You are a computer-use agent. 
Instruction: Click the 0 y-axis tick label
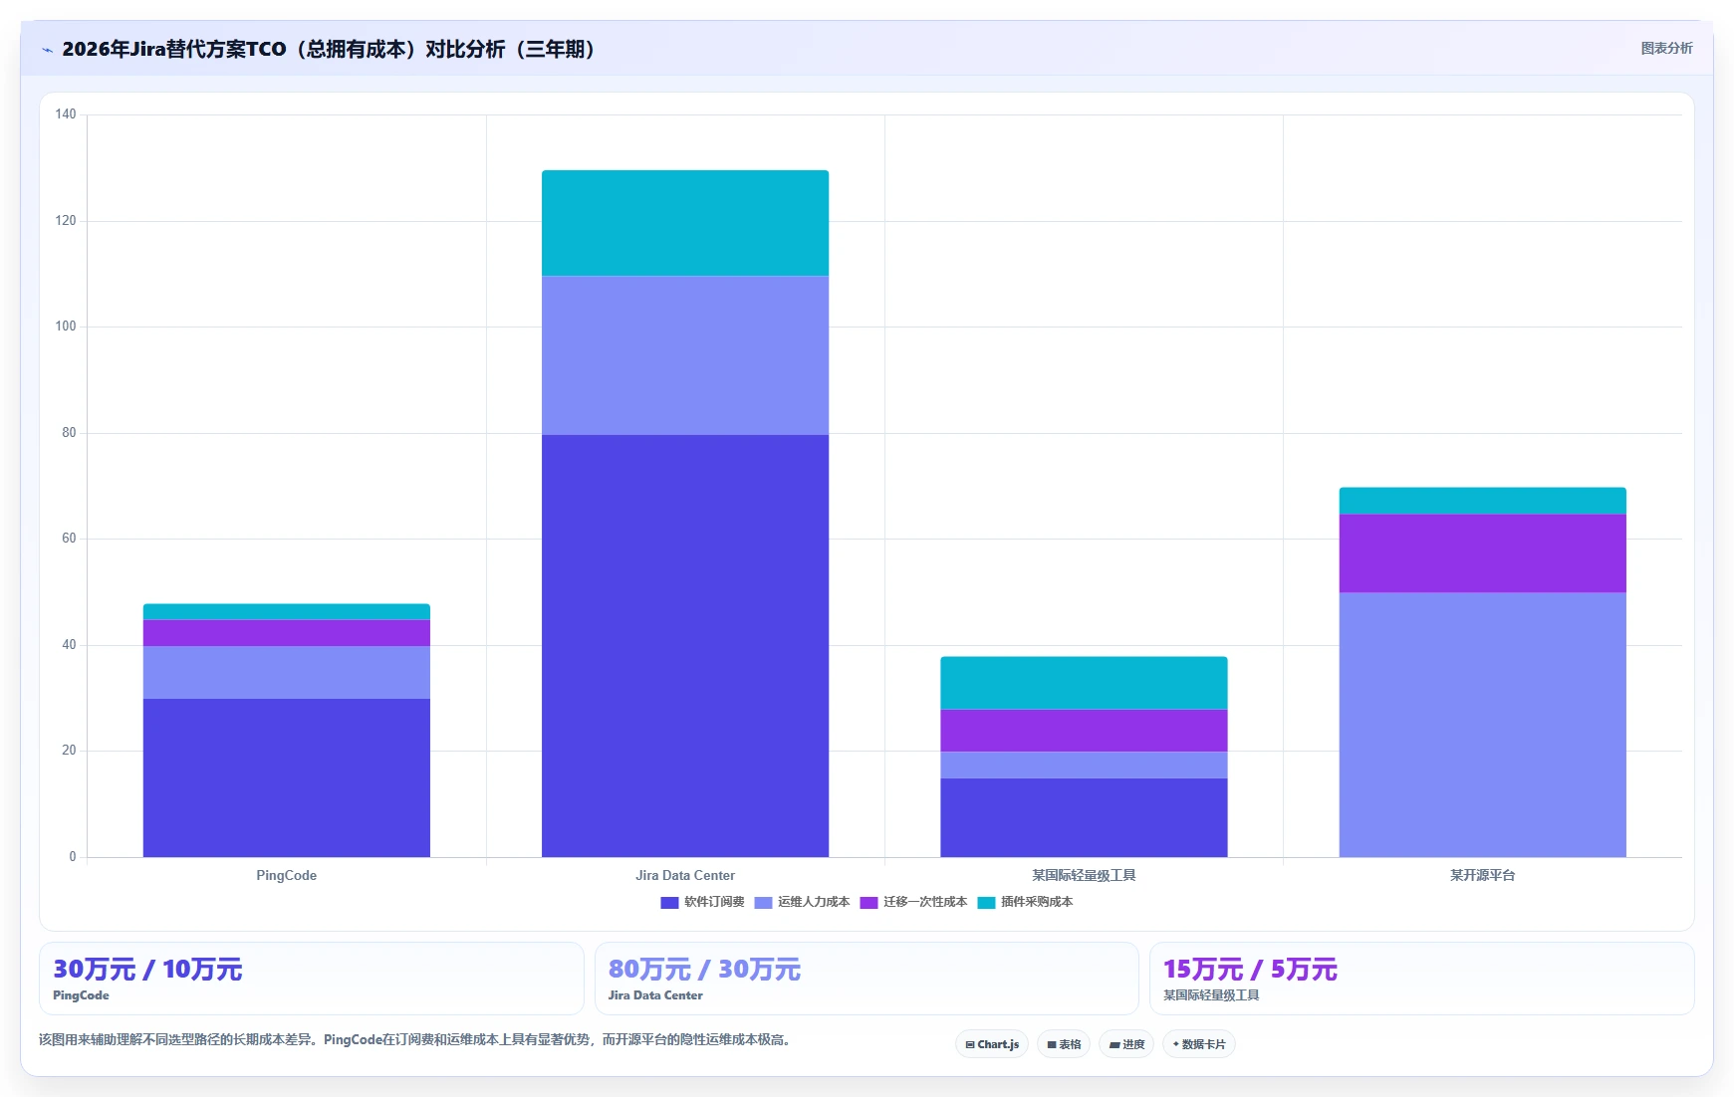pos(73,857)
